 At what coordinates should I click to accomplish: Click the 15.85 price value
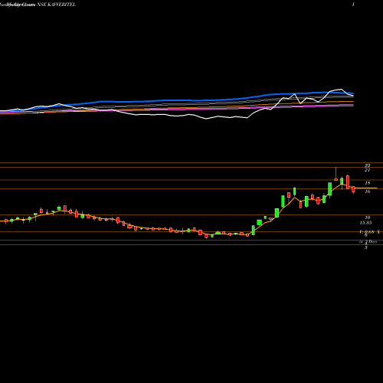click(365, 223)
